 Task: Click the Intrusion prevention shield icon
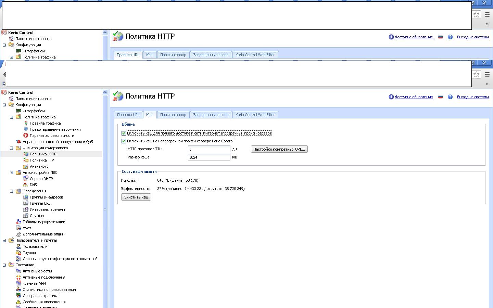[26, 129]
